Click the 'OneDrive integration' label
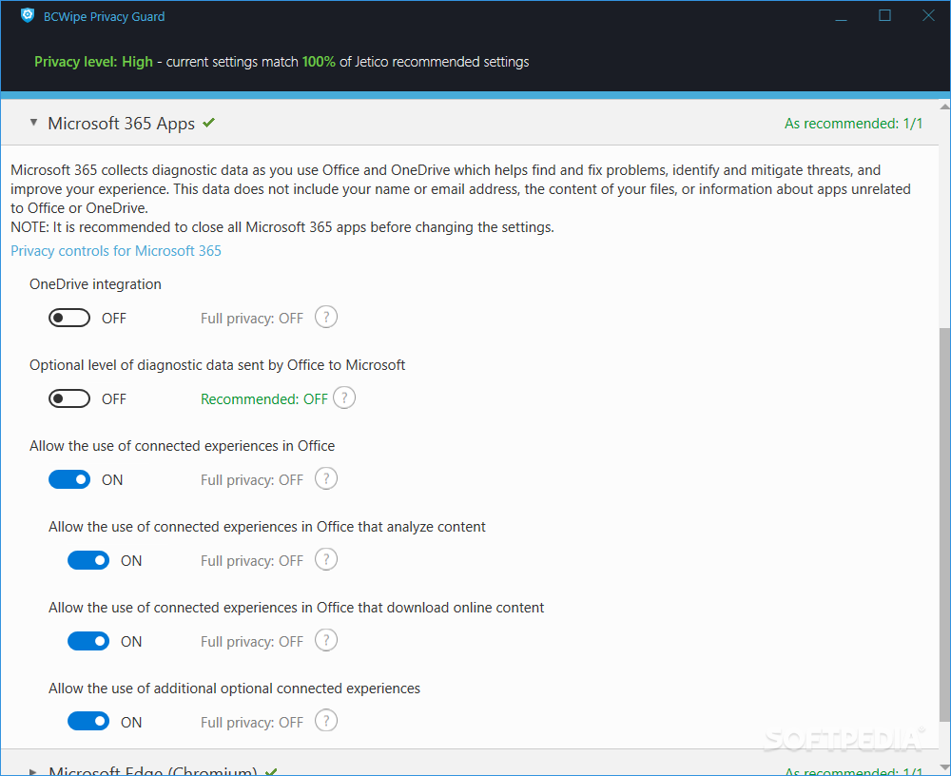951x776 pixels. (95, 284)
